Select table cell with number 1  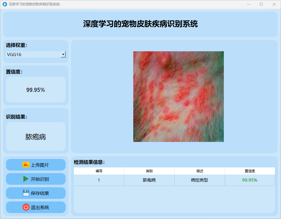point(99,180)
